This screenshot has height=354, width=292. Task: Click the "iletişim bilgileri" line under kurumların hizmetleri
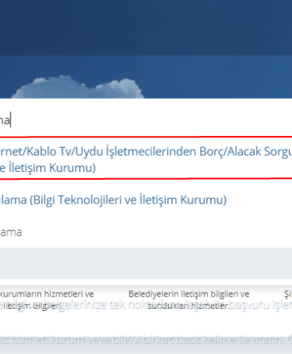31,305
